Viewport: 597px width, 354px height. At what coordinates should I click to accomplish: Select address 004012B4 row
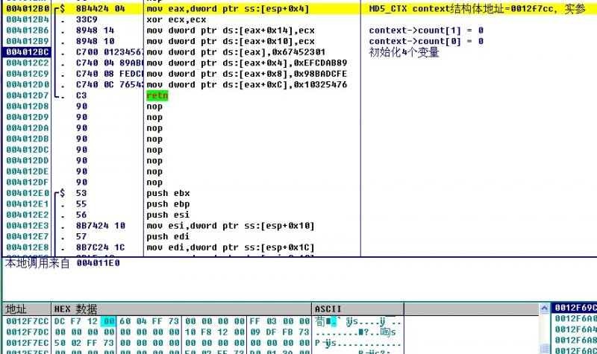tap(28, 19)
